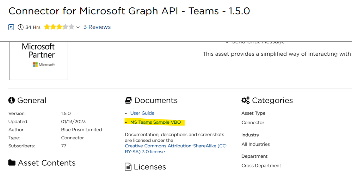Click the folder icon beside Asset Contents
This screenshot has width=352, height=172.
[x=12, y=163]
